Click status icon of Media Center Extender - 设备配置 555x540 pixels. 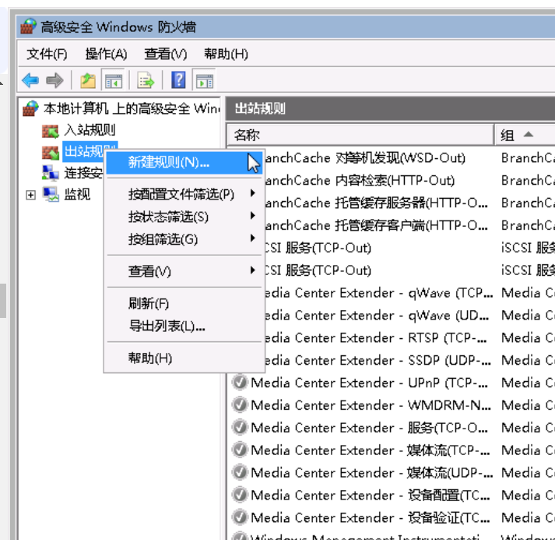pyautogui.click(x=240, y=495)
